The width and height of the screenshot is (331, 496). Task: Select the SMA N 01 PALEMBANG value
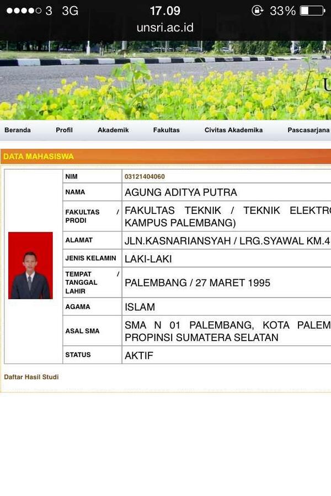pyautogui.click(x=227, y=331)
